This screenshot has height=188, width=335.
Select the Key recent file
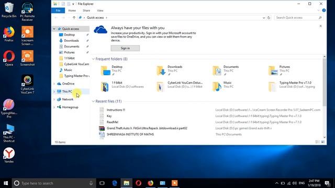click(109, 116)
